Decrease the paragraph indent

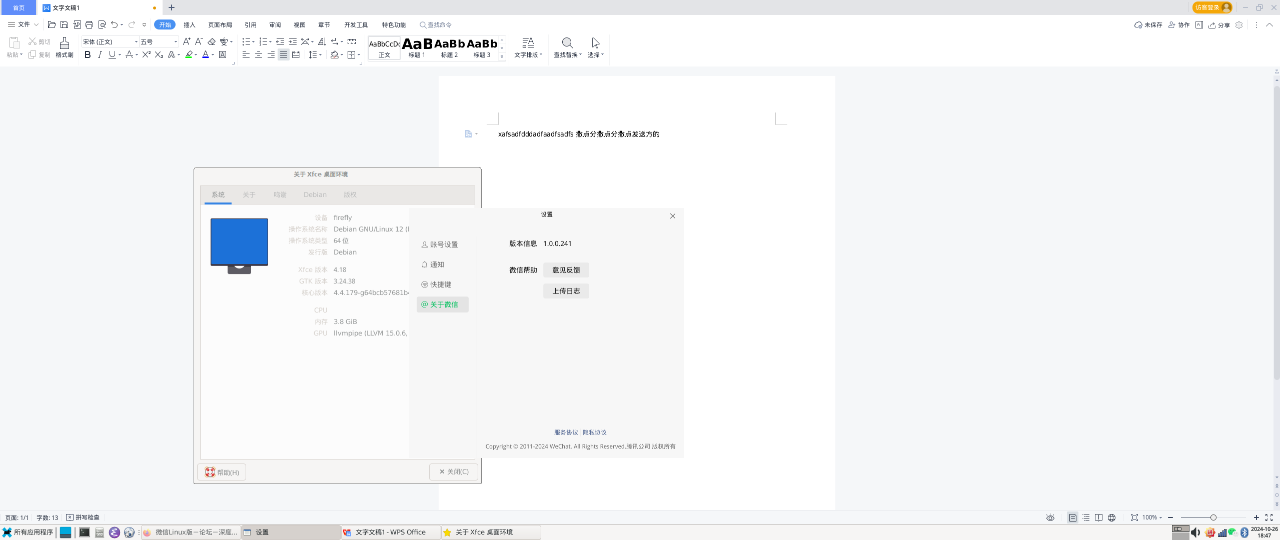(280, 41)
